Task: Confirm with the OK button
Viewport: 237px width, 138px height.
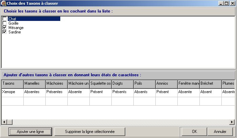Action: tap(194, 131)
